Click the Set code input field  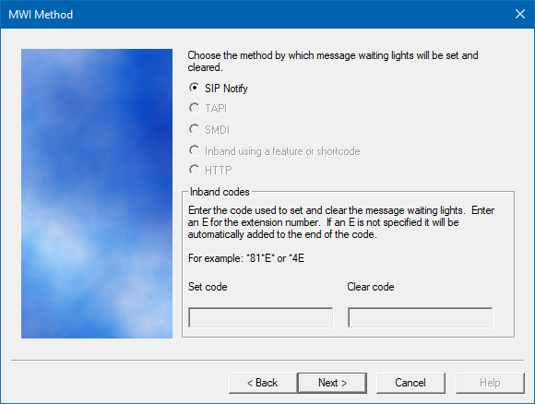[x=261, y=317]
